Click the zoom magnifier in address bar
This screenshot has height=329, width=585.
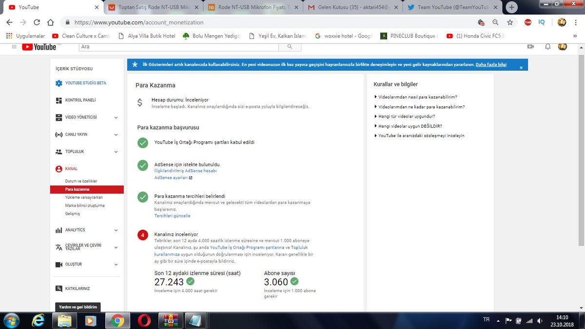pos(495,22)
